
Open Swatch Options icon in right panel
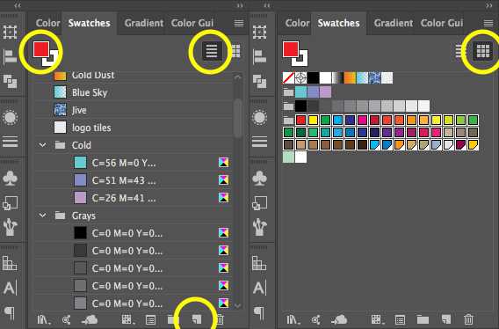[x=400, y=319]
